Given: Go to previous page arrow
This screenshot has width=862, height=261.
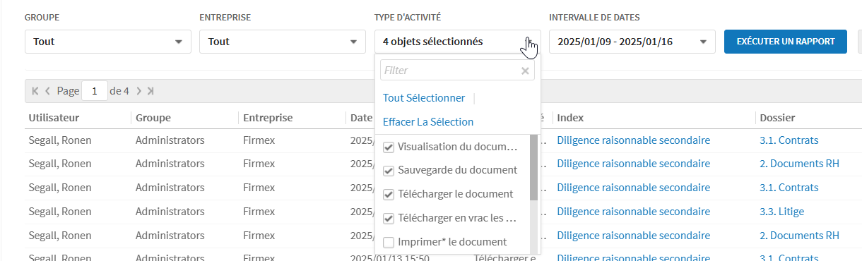Looking at the screenshot, I should pyautogui.click(x=47, y=91).
